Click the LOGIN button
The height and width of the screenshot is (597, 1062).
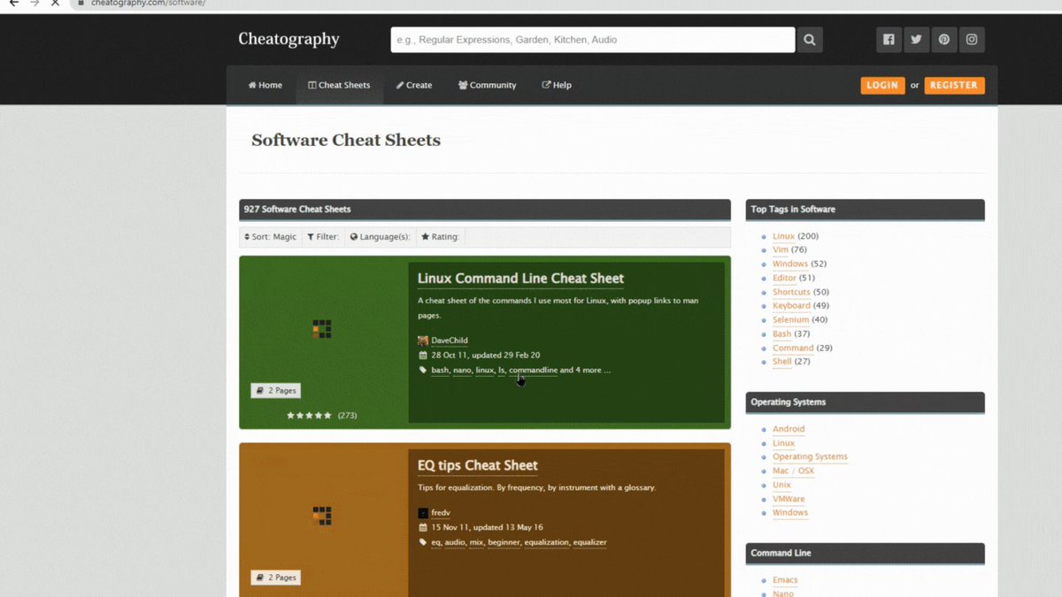tap(882, 85)
